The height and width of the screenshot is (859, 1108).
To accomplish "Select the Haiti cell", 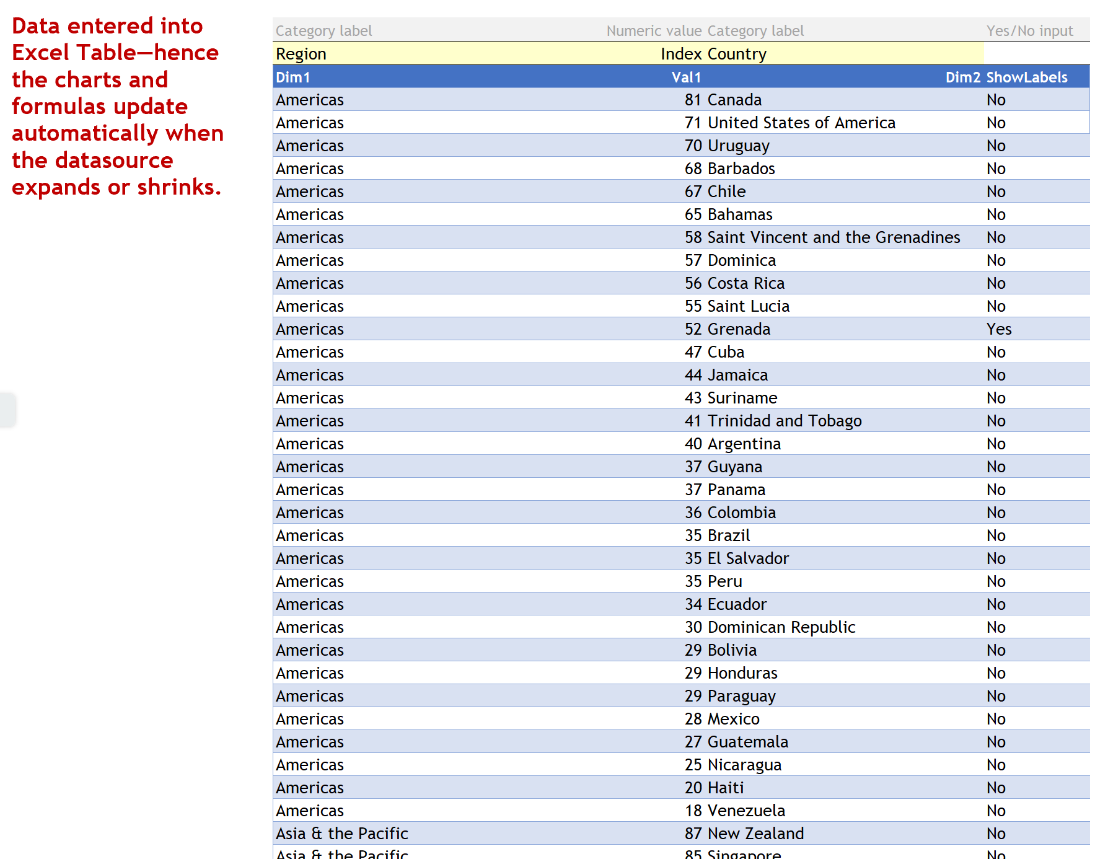I will click(x=844, y=788).
